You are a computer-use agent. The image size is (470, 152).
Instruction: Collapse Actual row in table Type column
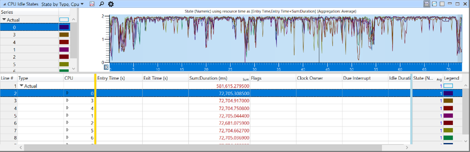coord(22,86)
